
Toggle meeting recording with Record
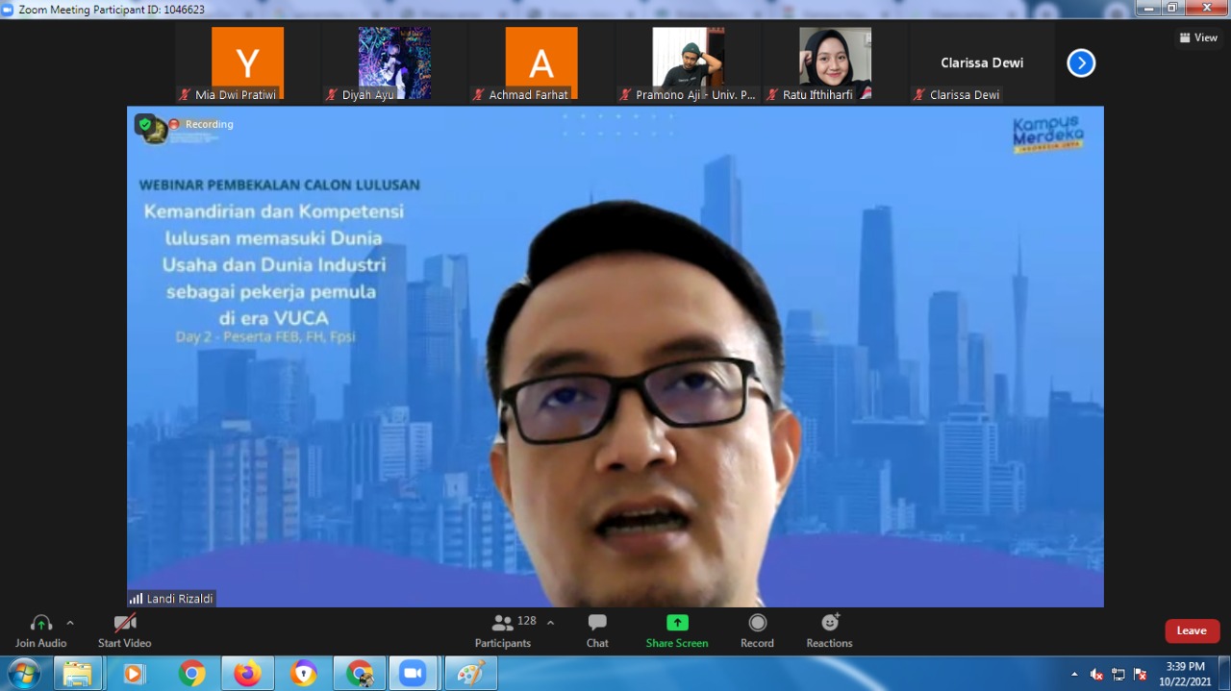click(757, 623)
